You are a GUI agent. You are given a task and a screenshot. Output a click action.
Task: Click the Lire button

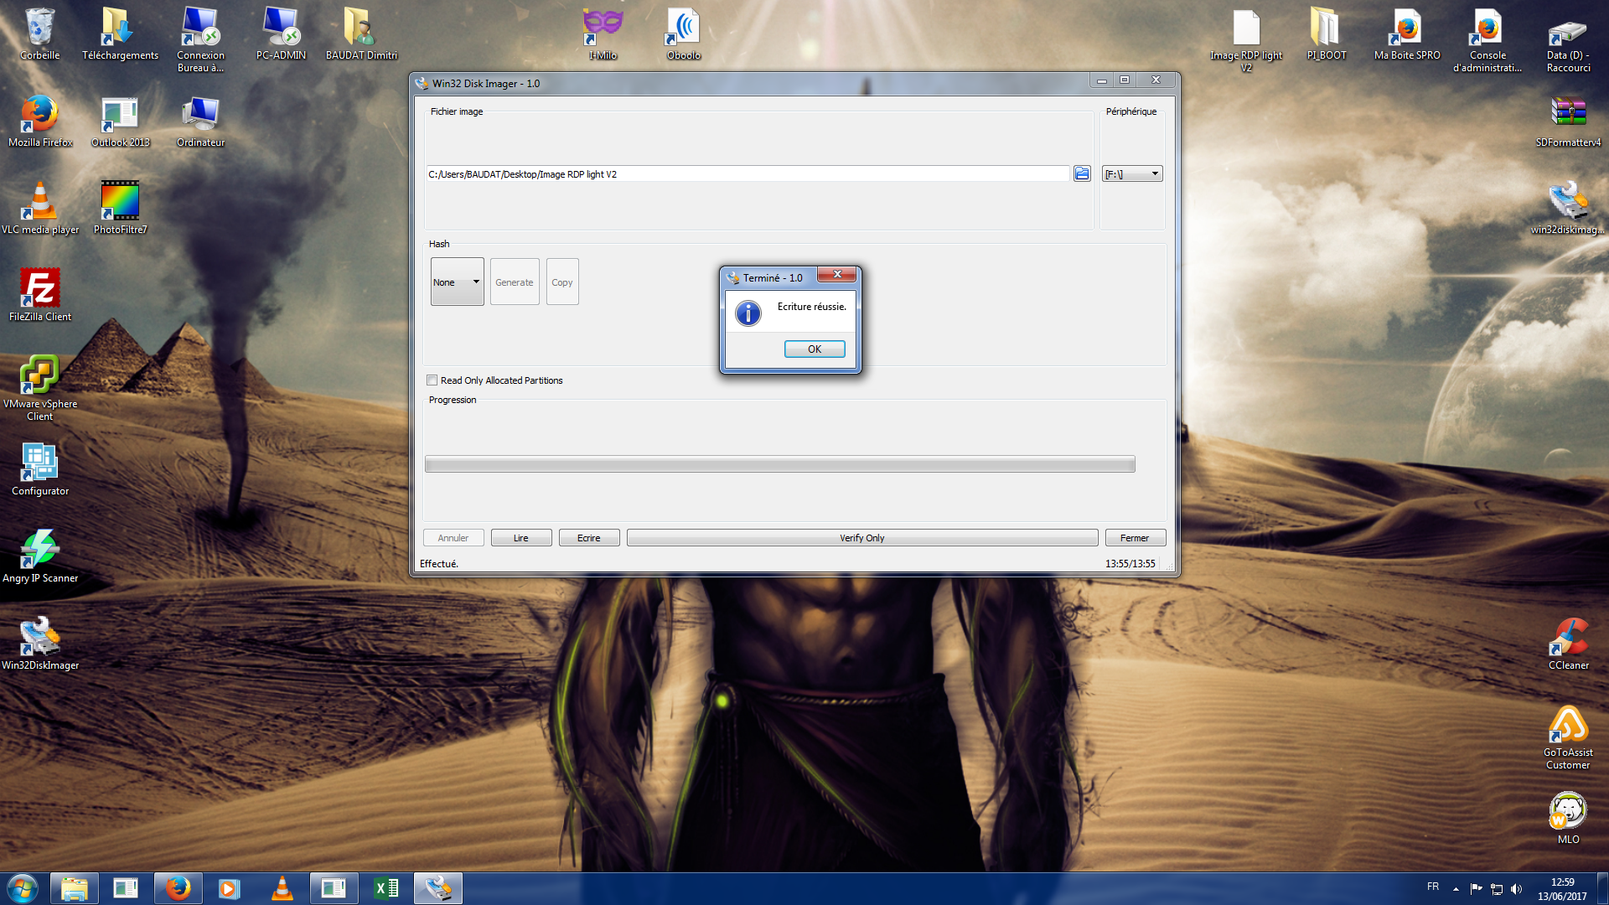click(x=521, y=538)
